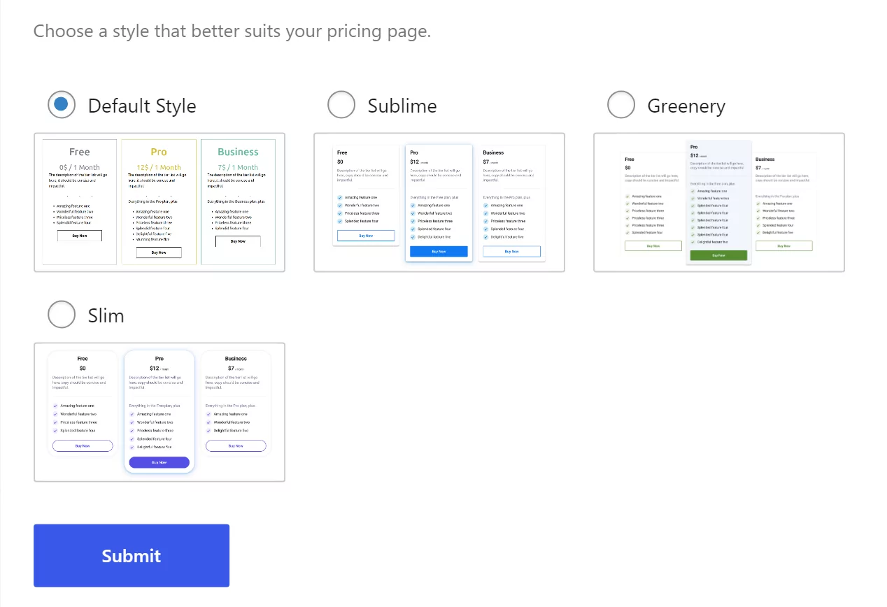Click the "Slim" label text

[x=106, y=316]
